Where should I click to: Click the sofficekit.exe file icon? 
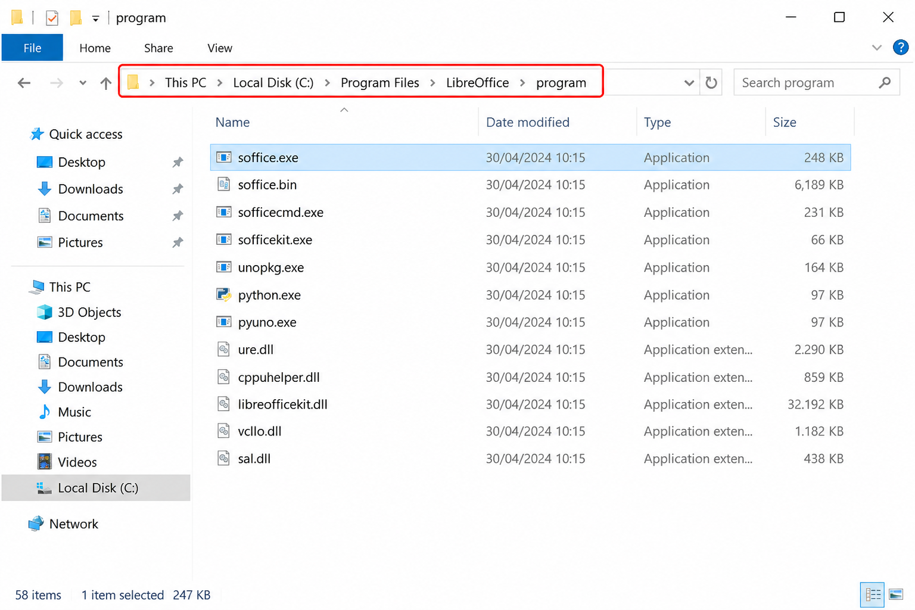223,239
